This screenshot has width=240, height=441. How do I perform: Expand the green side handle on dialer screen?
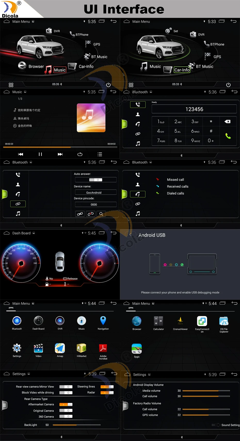(x=124, y=124)
